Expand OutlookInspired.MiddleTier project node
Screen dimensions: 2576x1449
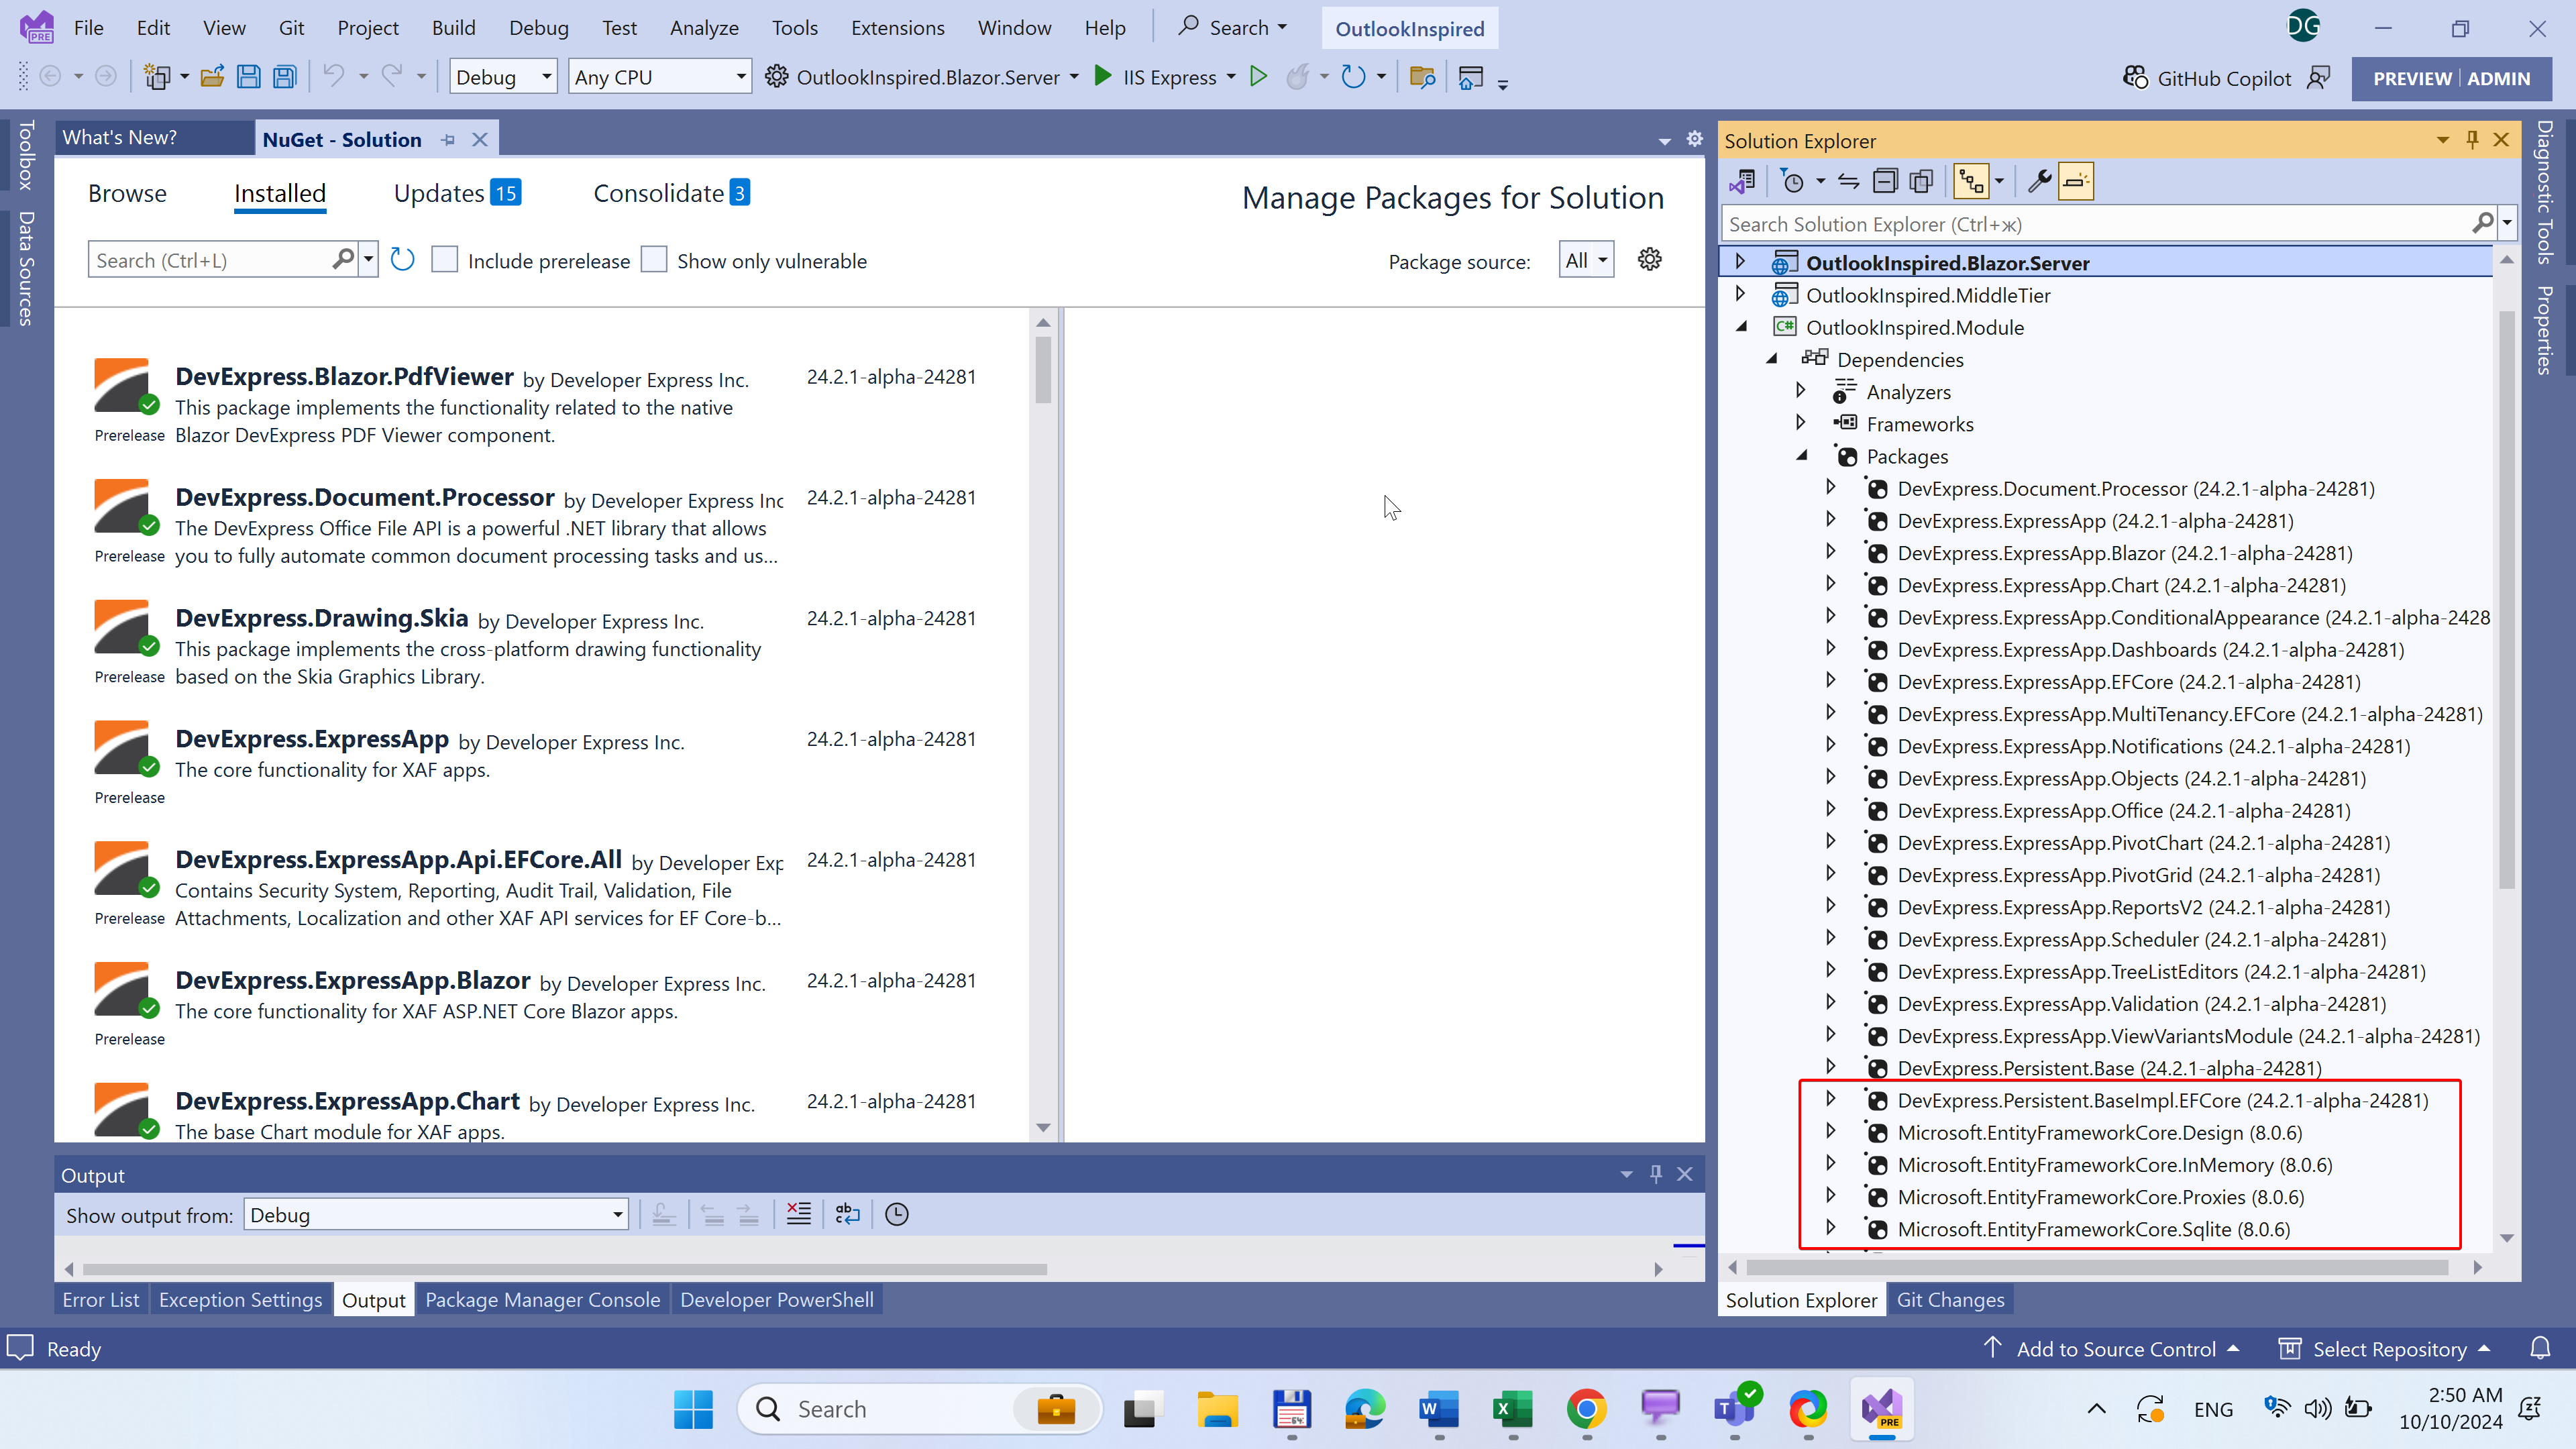(x=1740, y=294)
